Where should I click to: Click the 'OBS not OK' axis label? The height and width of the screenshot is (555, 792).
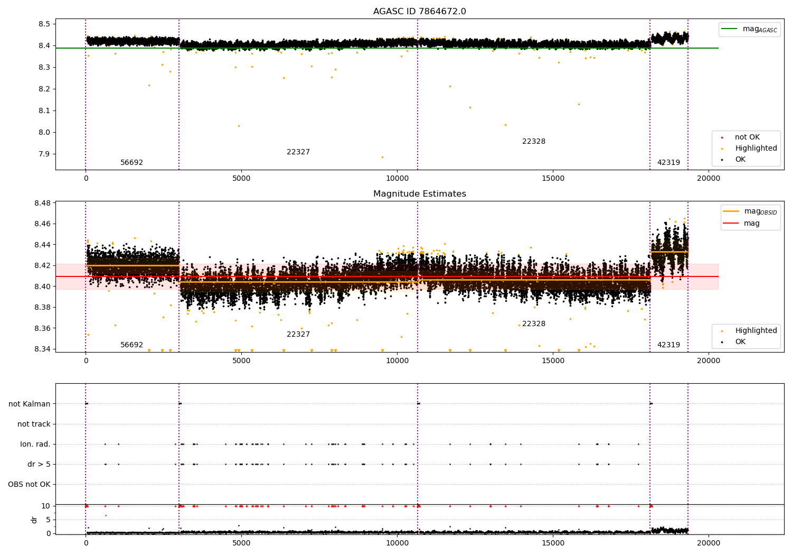point(29,485)
